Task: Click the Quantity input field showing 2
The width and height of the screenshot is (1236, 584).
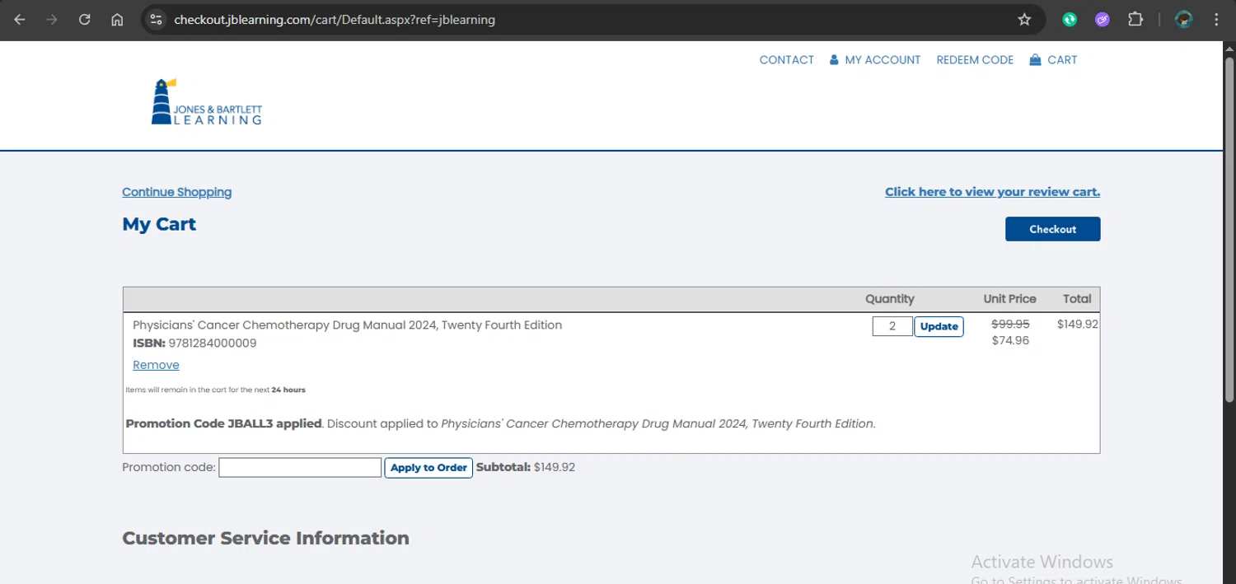Action: [x=892, y=326]
